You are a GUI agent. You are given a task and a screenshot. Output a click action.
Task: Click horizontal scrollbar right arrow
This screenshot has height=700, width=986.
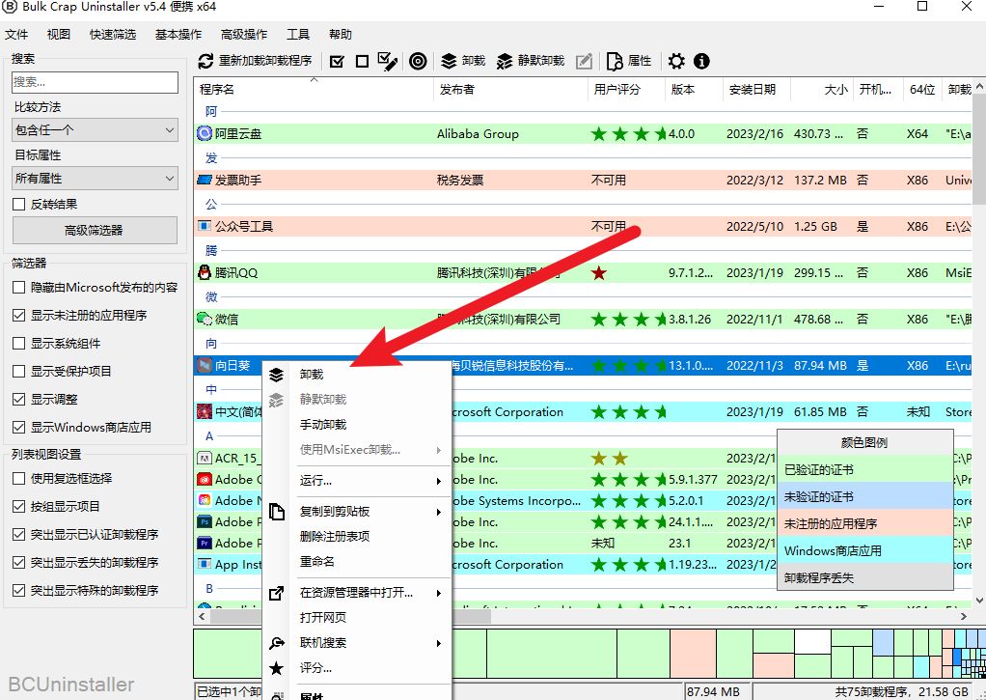[x=964, y=616]
